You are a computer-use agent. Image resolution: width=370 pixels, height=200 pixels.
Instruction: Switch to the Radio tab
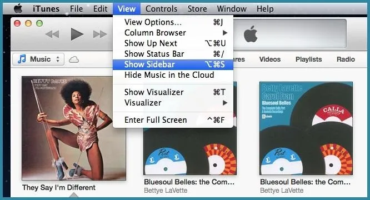pos(346,59)
